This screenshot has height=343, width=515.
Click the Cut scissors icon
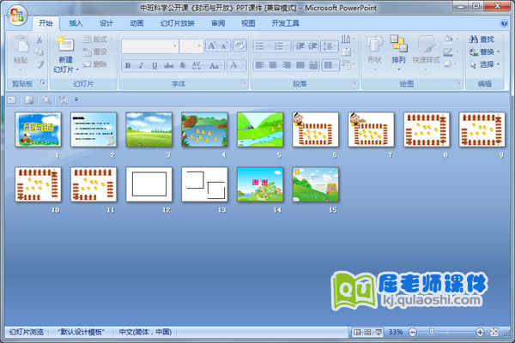(x=39, y=39)
